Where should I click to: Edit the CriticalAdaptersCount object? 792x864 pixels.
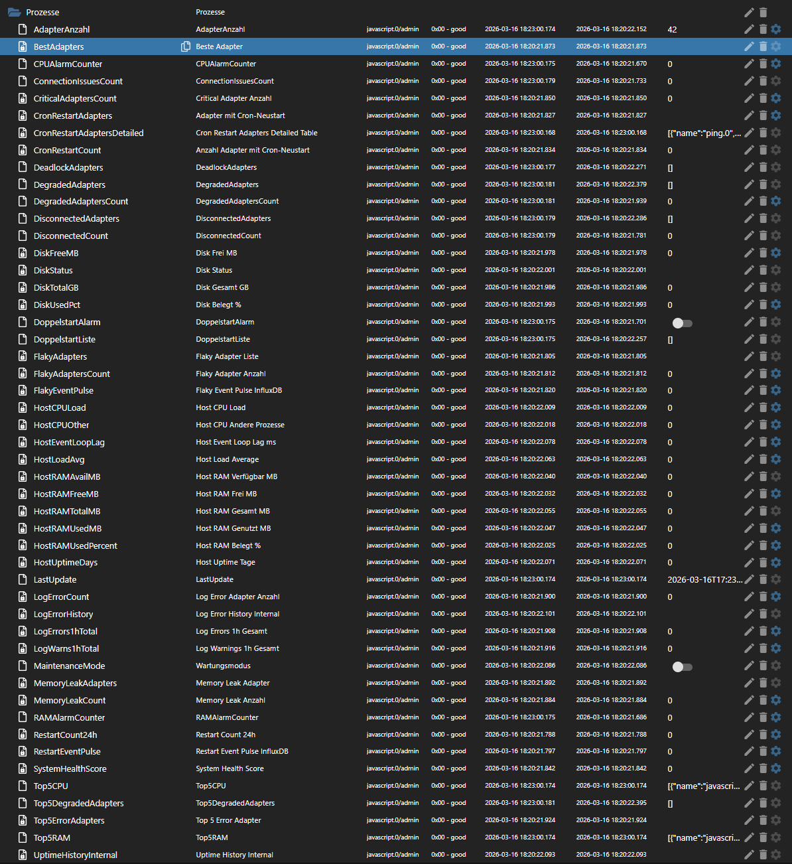point(749,98)
